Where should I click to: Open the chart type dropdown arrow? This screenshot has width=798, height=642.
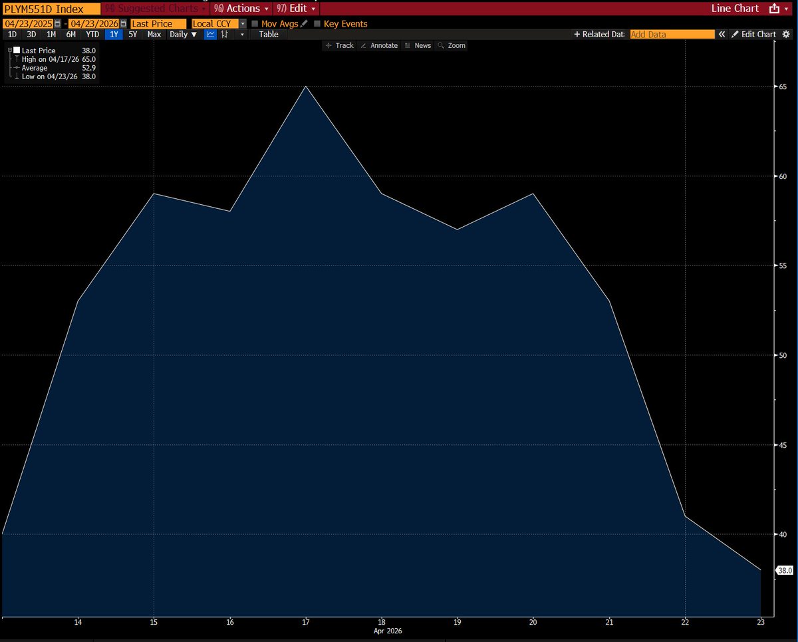coord(242,34)
